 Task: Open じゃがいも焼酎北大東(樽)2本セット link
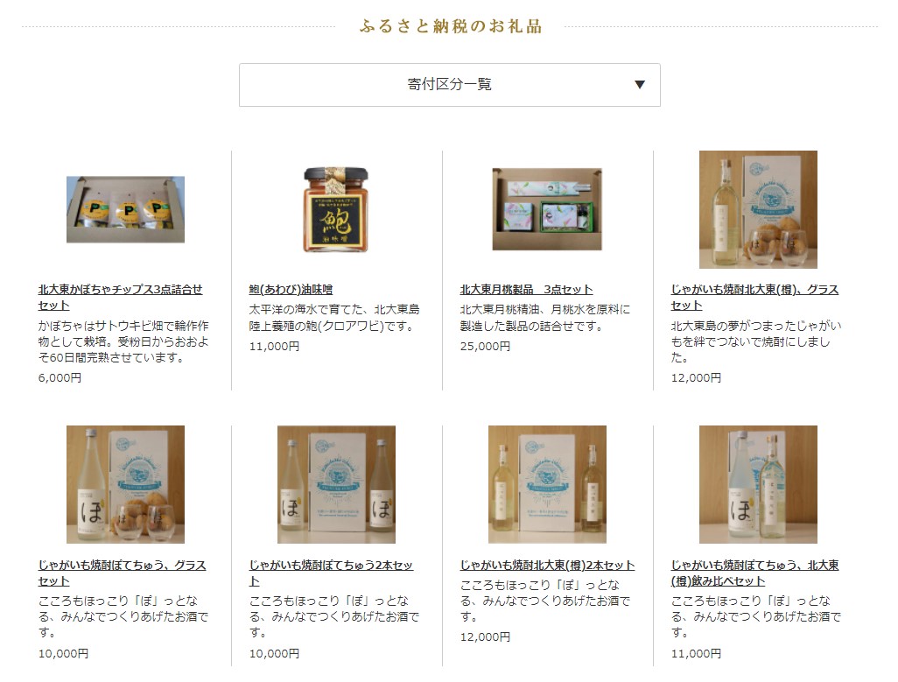548,566
